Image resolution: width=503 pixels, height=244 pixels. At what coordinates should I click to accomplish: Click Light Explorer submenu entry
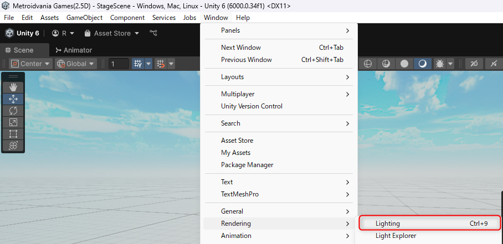click(396, 236)
